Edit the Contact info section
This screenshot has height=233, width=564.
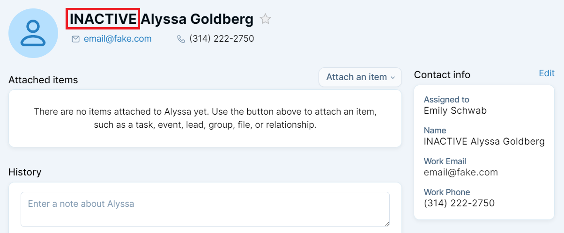(x=546, y=73)
